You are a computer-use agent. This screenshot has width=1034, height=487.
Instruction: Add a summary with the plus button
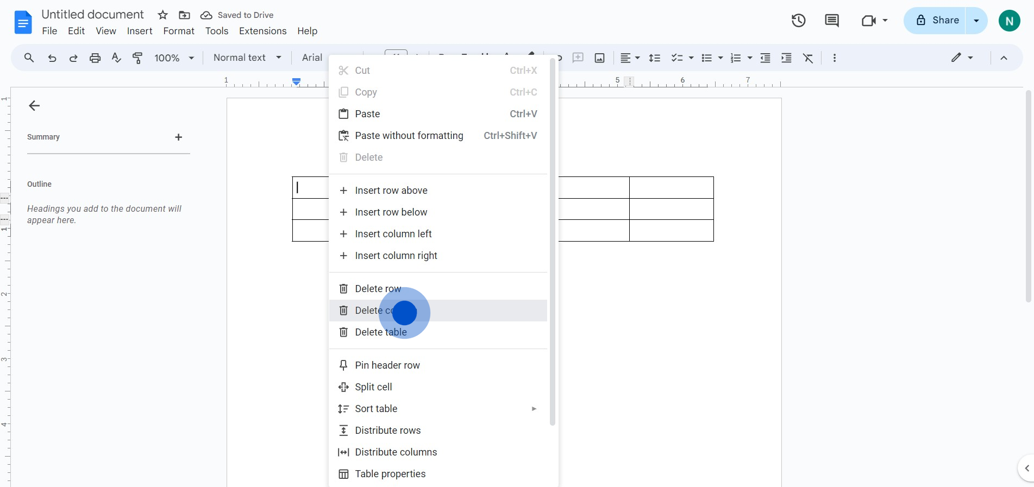coord(178,137)
